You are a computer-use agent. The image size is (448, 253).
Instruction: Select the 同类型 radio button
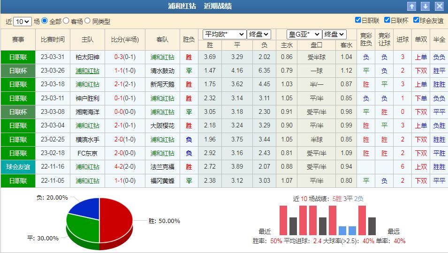(x=87, y=21)
